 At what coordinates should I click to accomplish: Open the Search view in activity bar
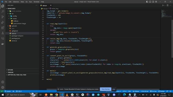coord(3,11)
